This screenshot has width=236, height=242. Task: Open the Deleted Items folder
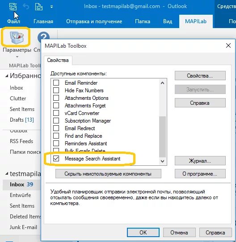point(25,217)
